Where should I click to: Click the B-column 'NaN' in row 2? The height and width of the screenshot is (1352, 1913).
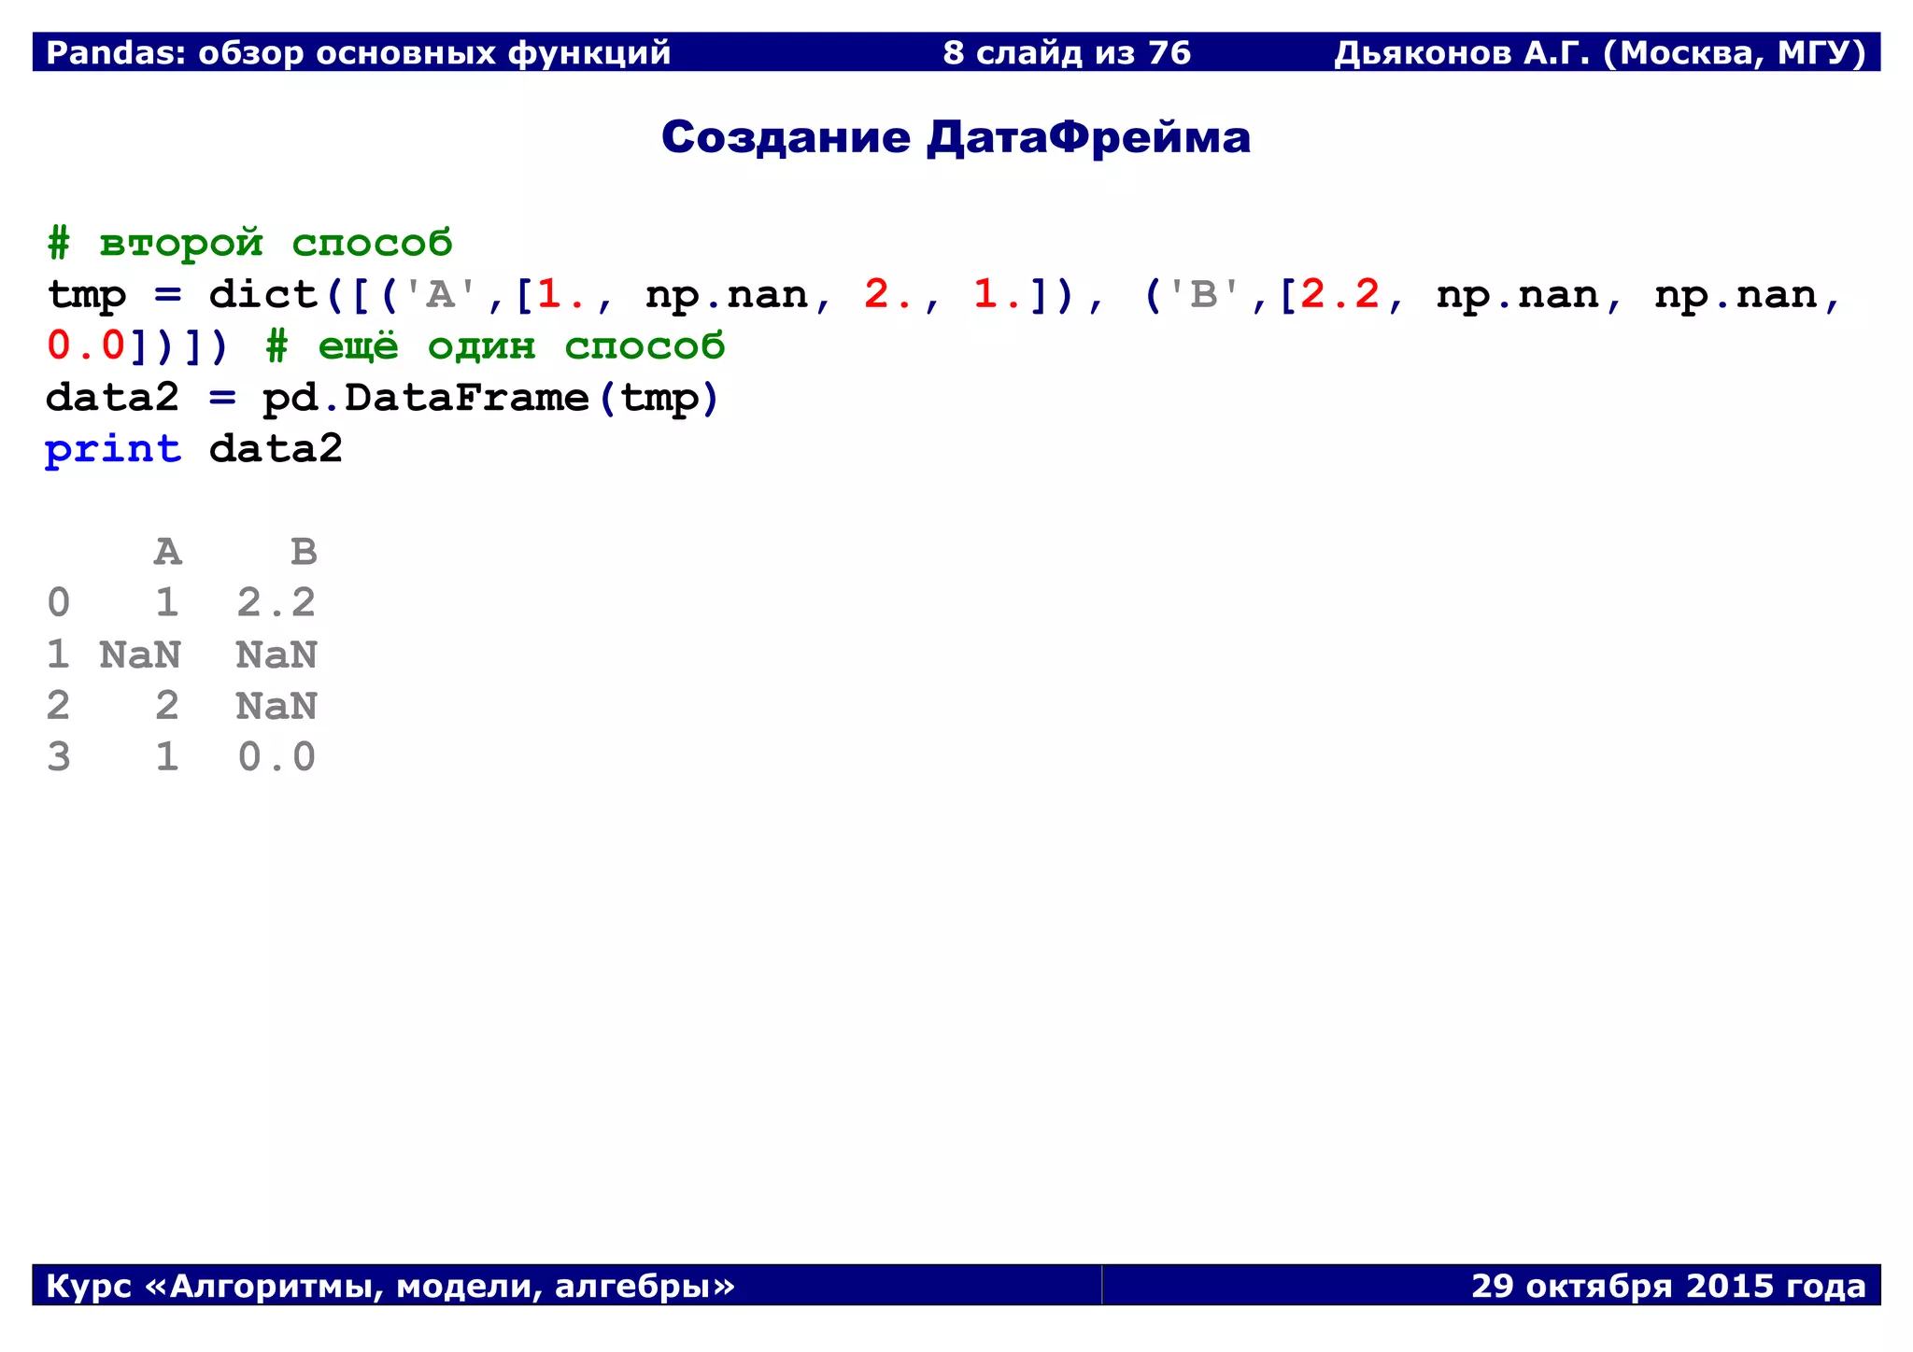click(x=276, y=706)
